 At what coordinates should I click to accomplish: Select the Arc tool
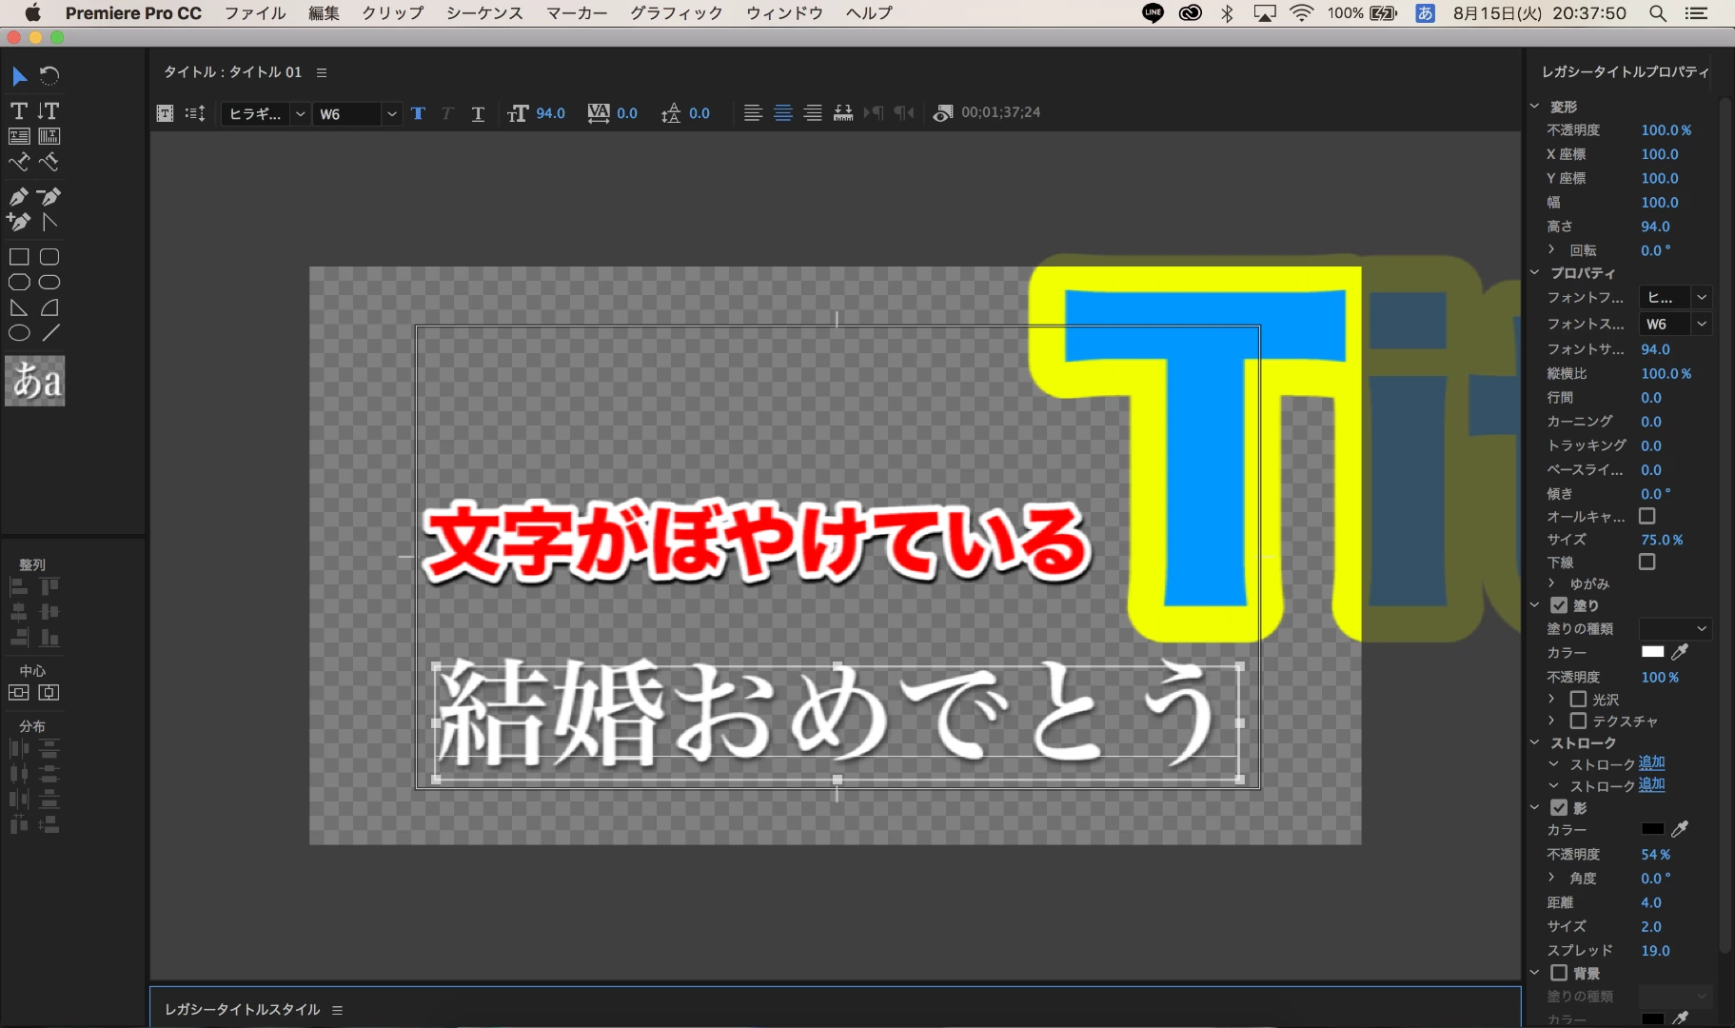49,308
